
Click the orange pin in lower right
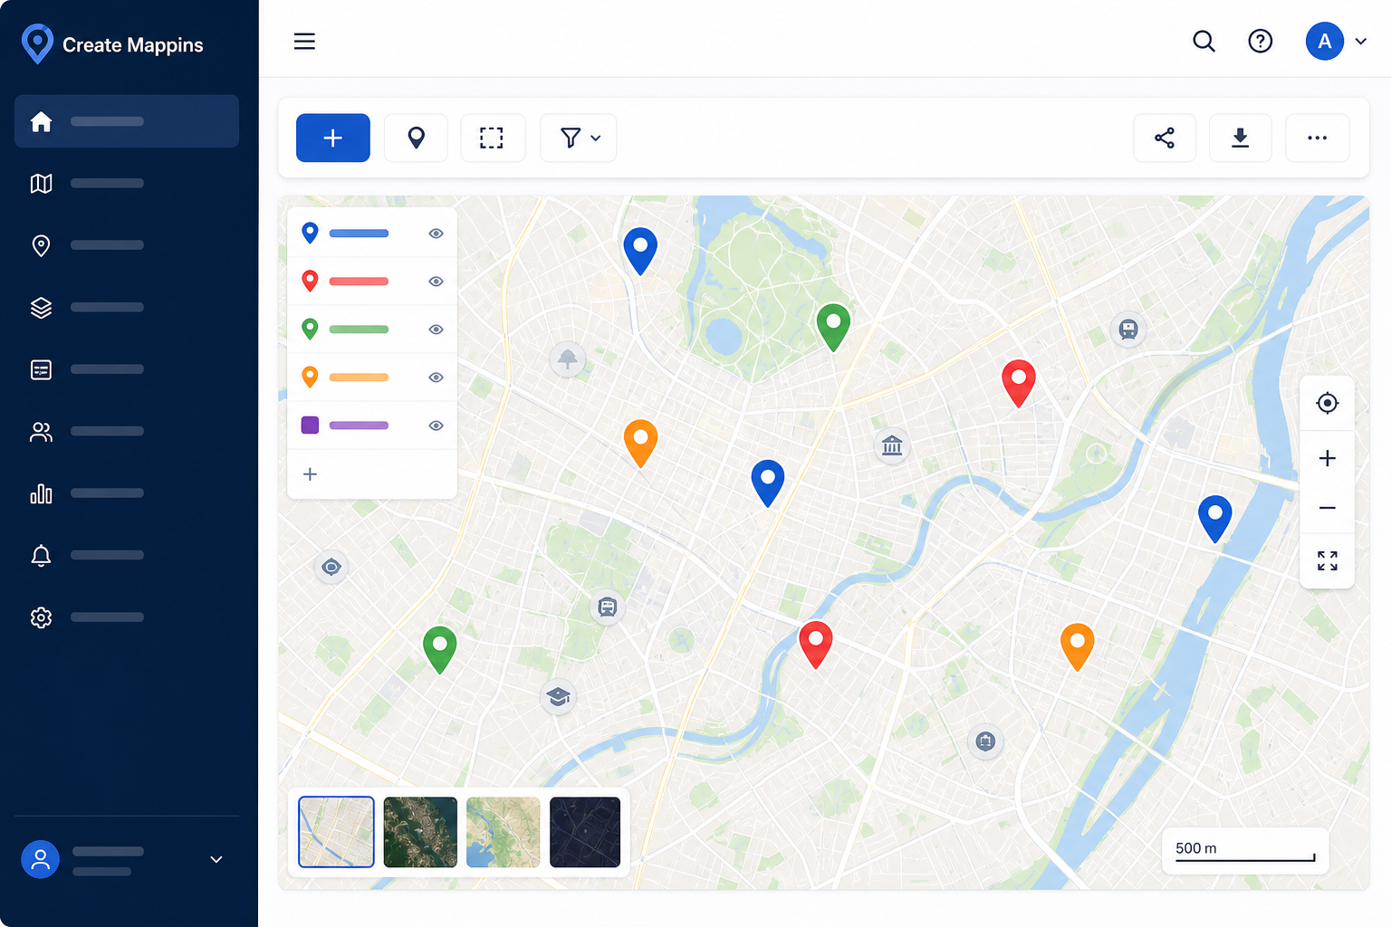[x=1078, y=646]
